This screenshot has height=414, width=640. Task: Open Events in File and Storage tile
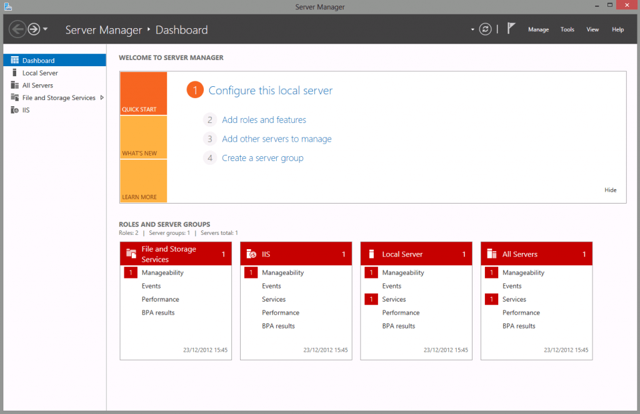pos(151,286)
